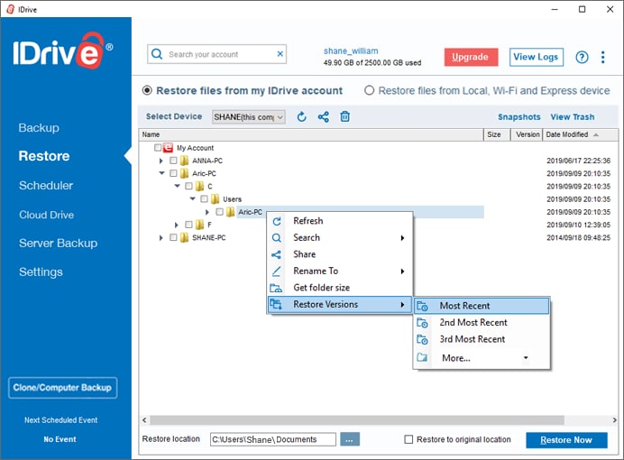Collapse the Users folder node

coord(193,199)
